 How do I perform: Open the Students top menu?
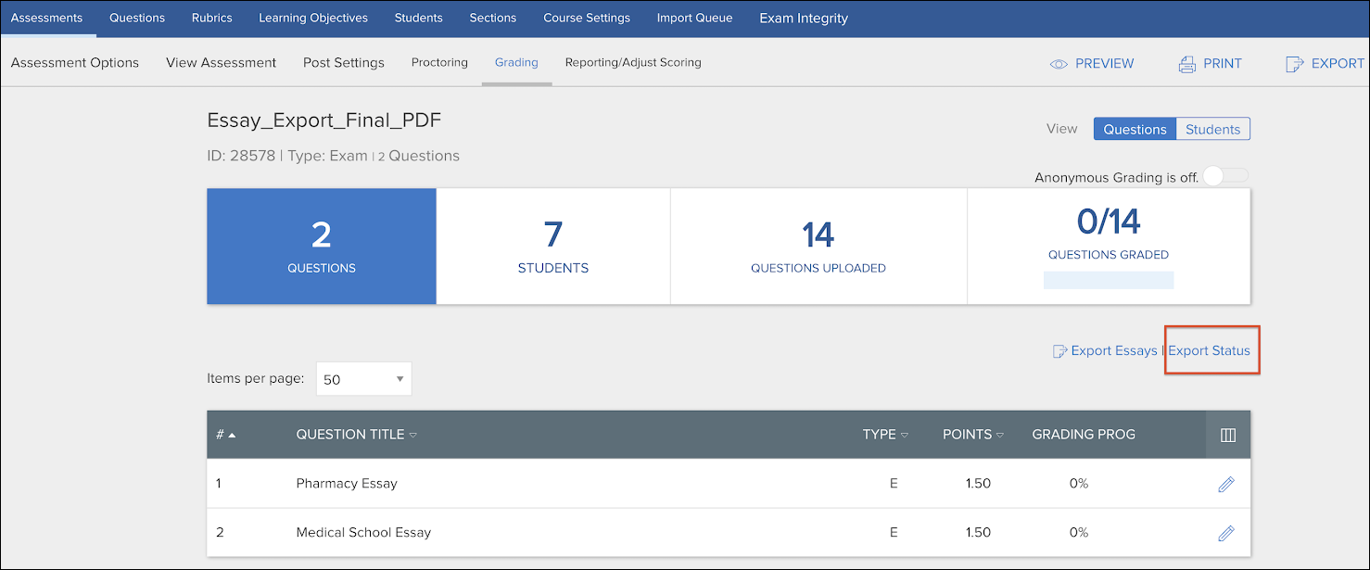419,18
